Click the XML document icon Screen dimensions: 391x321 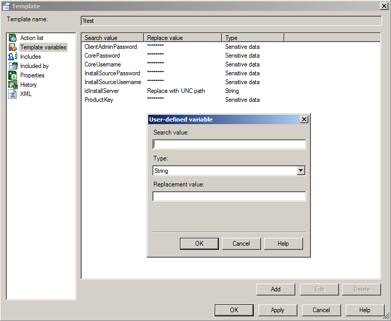click(x=13, y=94)
